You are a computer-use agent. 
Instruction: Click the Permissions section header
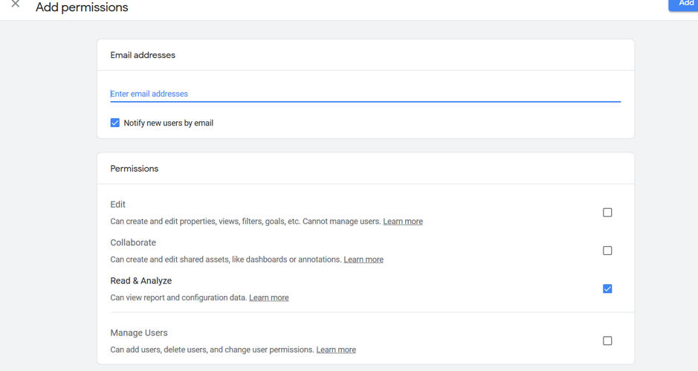pos(135,169)
